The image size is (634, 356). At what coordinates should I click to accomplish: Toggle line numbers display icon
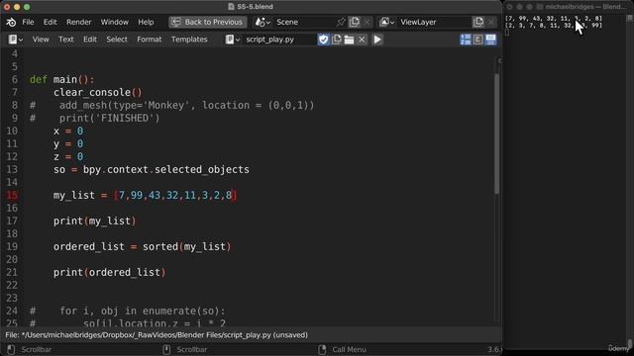[466, 40]
